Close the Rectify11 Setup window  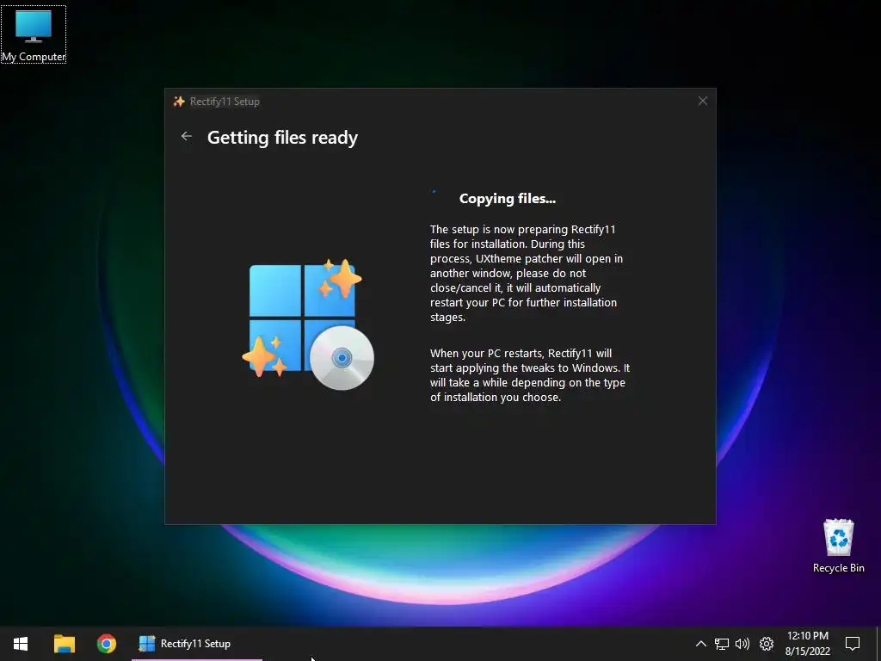pos(702,101)
